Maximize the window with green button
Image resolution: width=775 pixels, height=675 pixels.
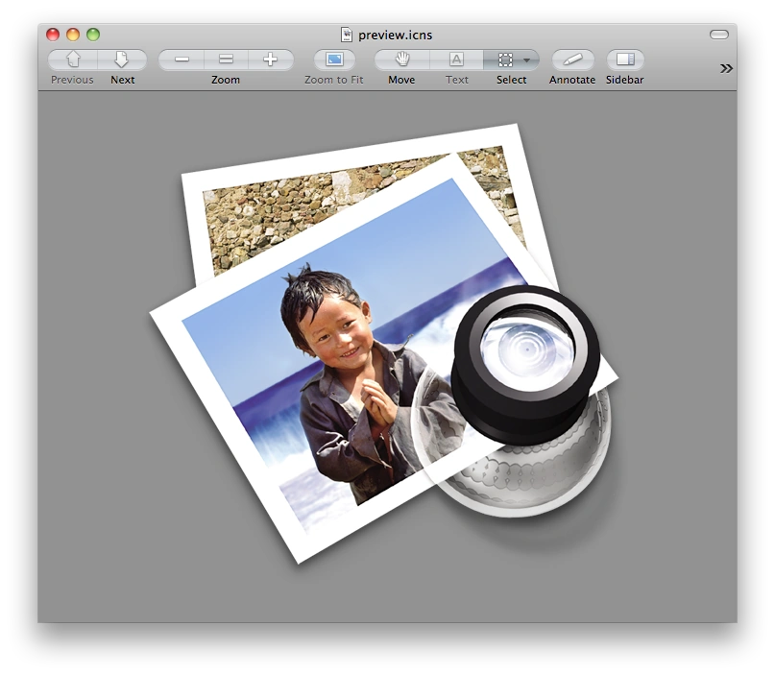pos(93,35)
